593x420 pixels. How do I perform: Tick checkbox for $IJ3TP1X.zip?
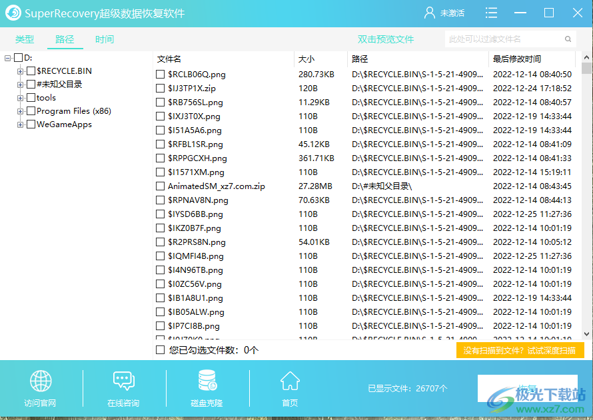coord(161,89)
